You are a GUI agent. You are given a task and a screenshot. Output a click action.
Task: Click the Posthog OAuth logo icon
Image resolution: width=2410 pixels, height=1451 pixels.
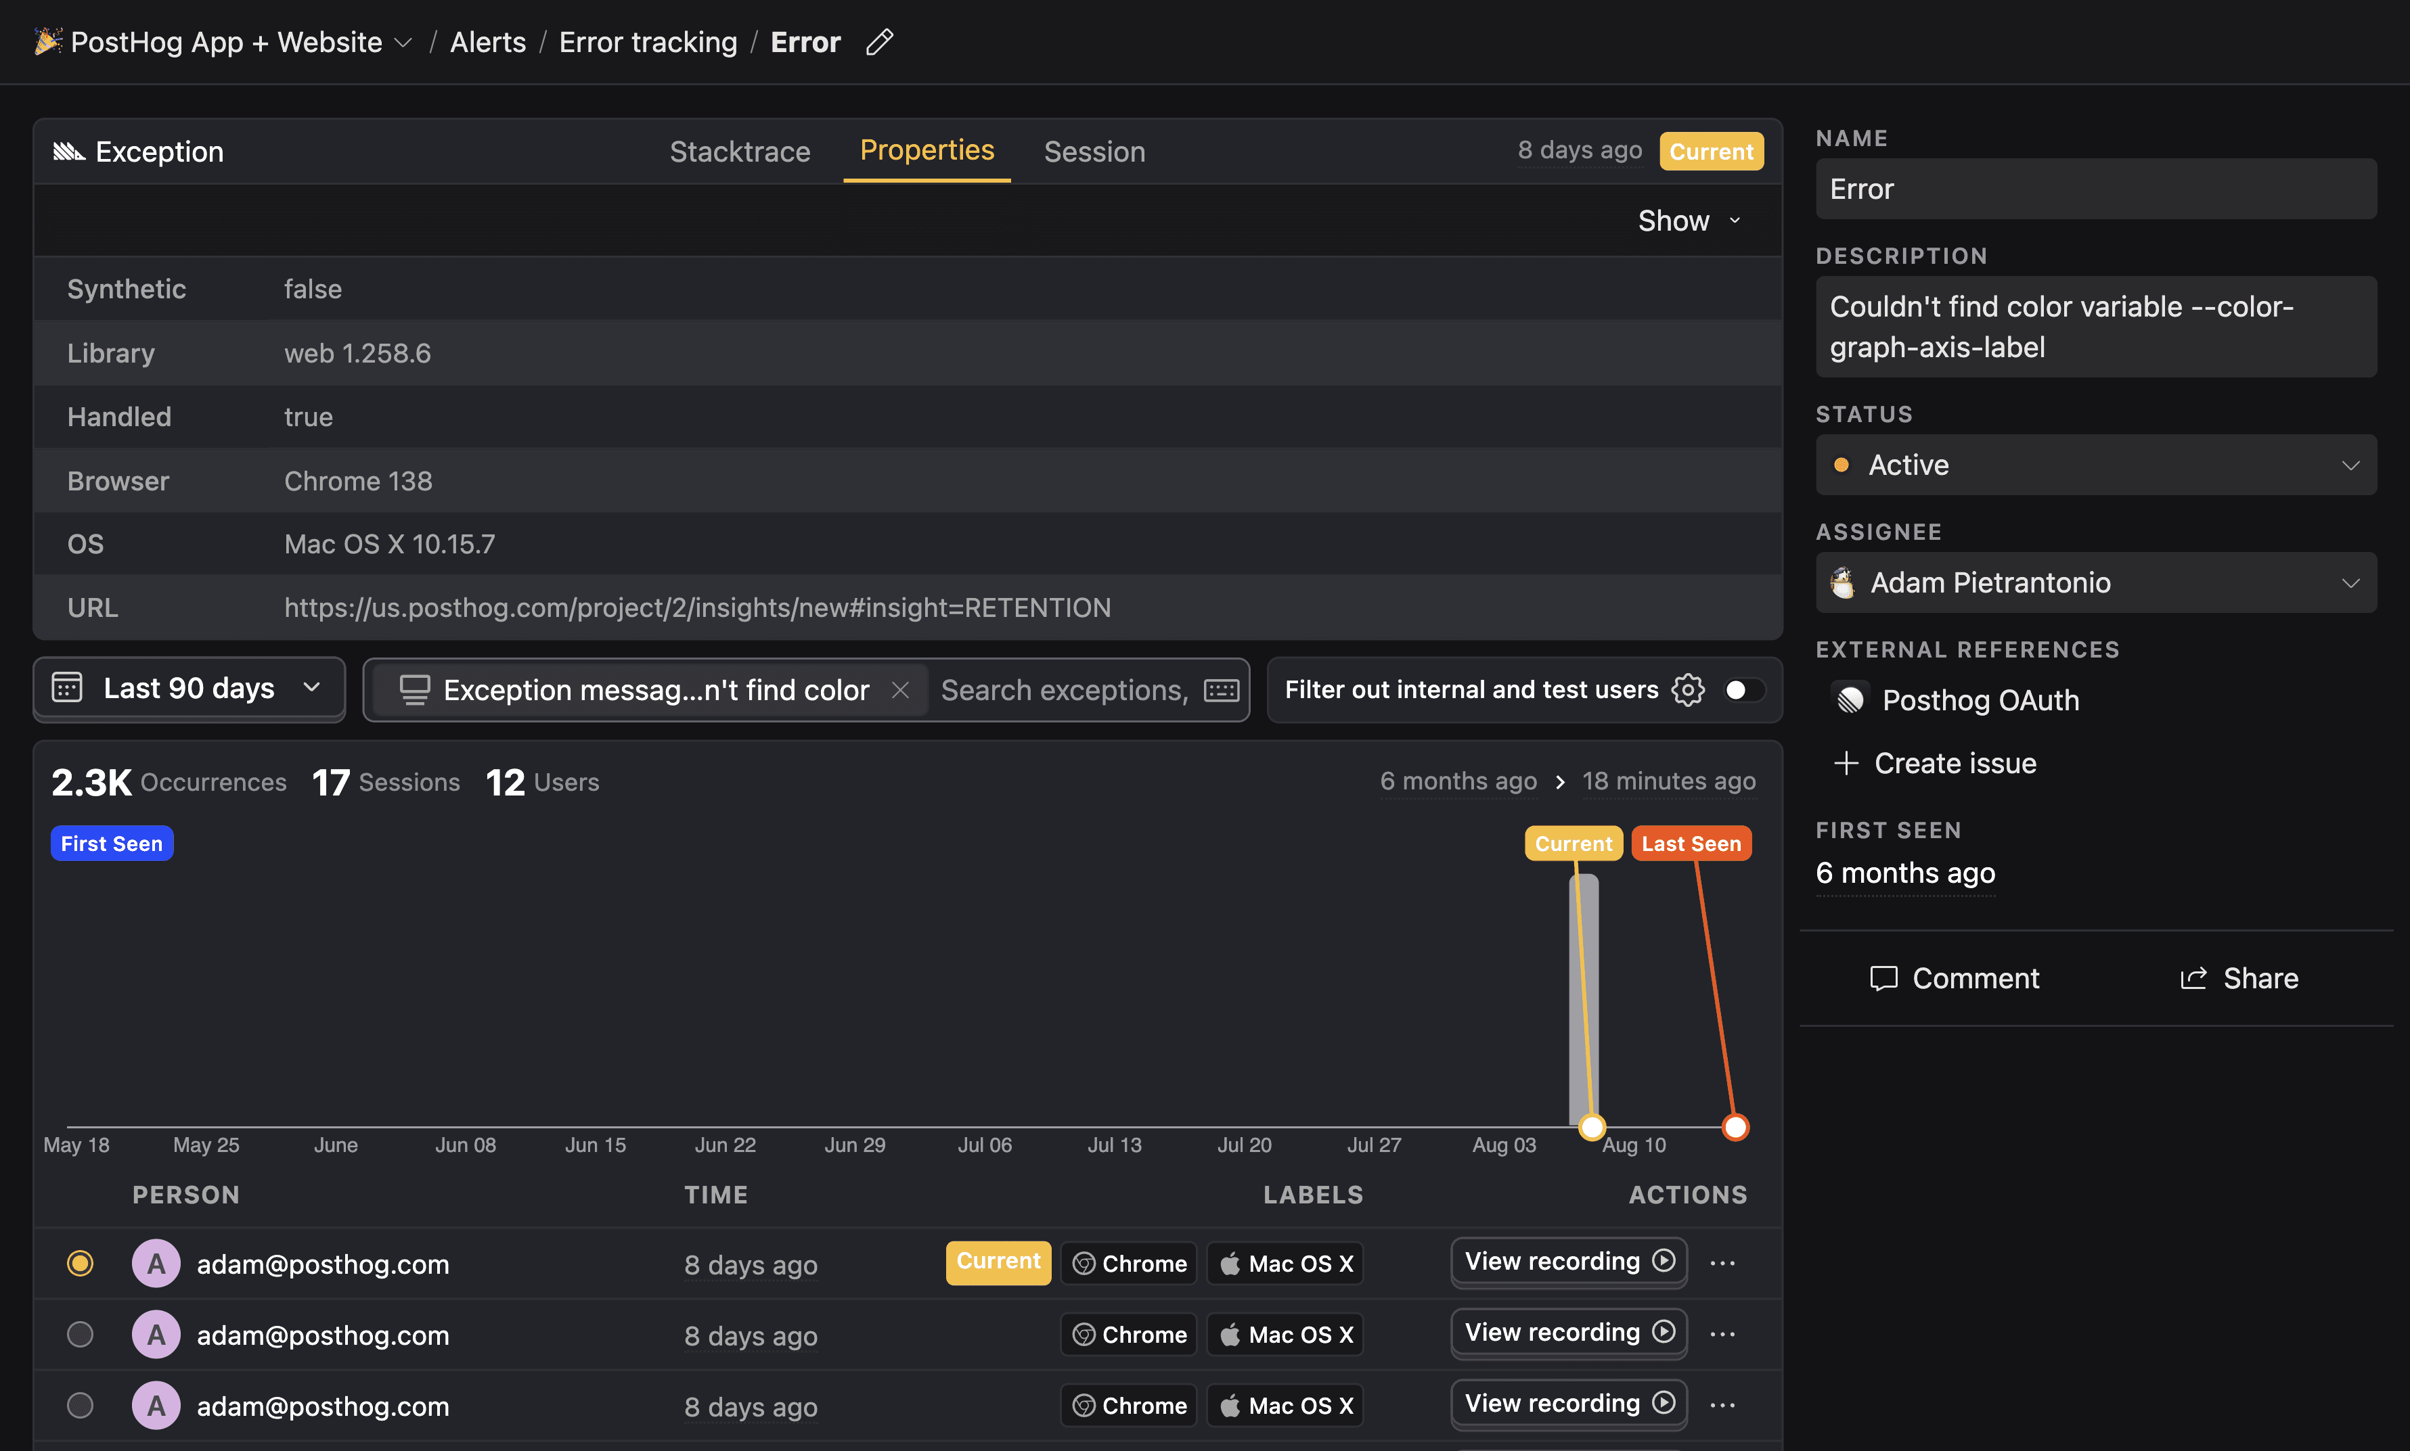click(1850, 700)
